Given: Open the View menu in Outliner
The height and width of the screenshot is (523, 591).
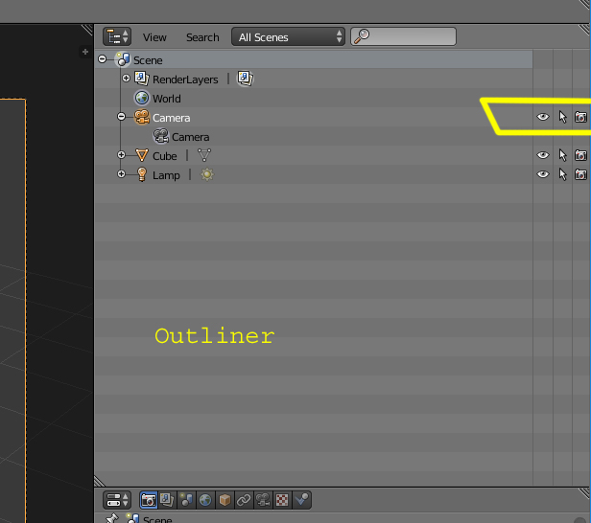Looking at the screenshot, I should (x=154, y=37).
